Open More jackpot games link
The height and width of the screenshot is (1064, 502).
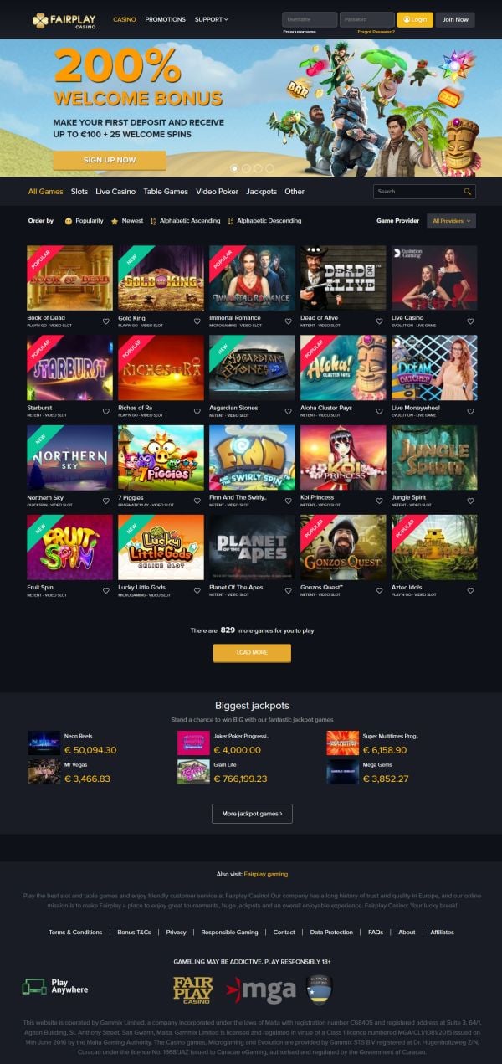pos(252,813)
